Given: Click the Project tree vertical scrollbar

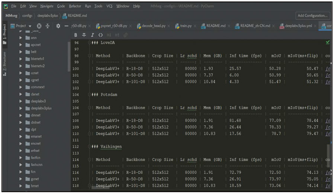Looking at the screenshot, I should coord(69,56).
